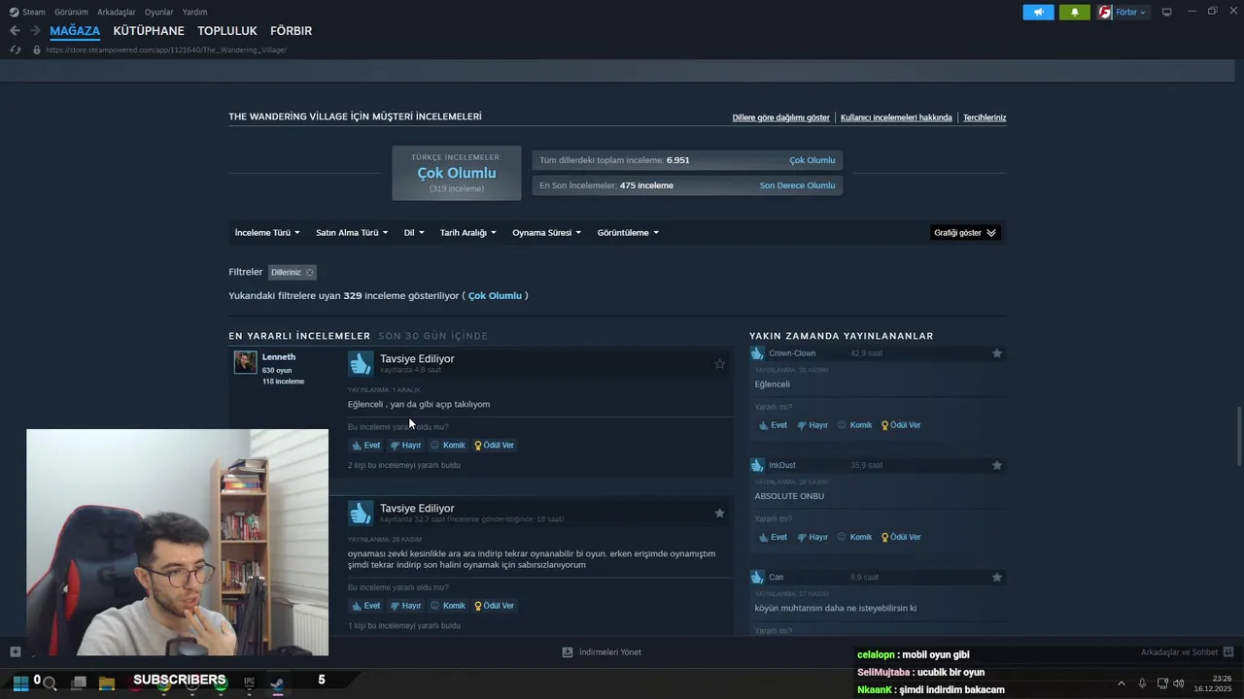
Task: Open File Explorer from the taskbar
Action: [107, 683]
